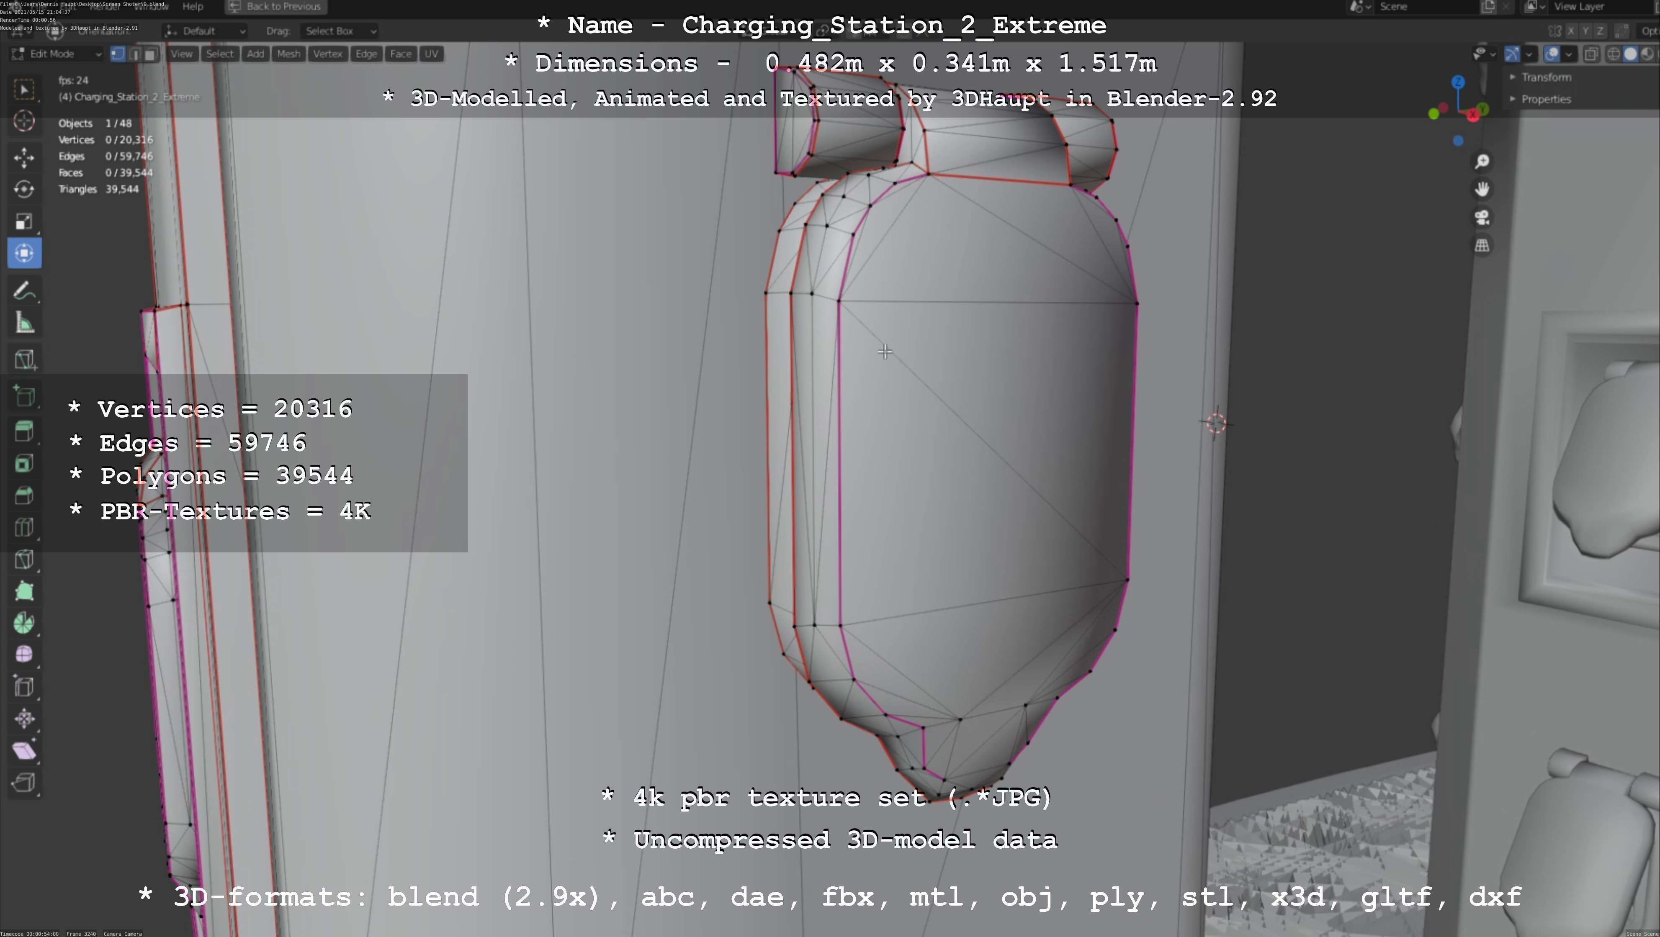The image size is (1660, 937).
Task: Select the Bevel tool
Action: [24, 495]
